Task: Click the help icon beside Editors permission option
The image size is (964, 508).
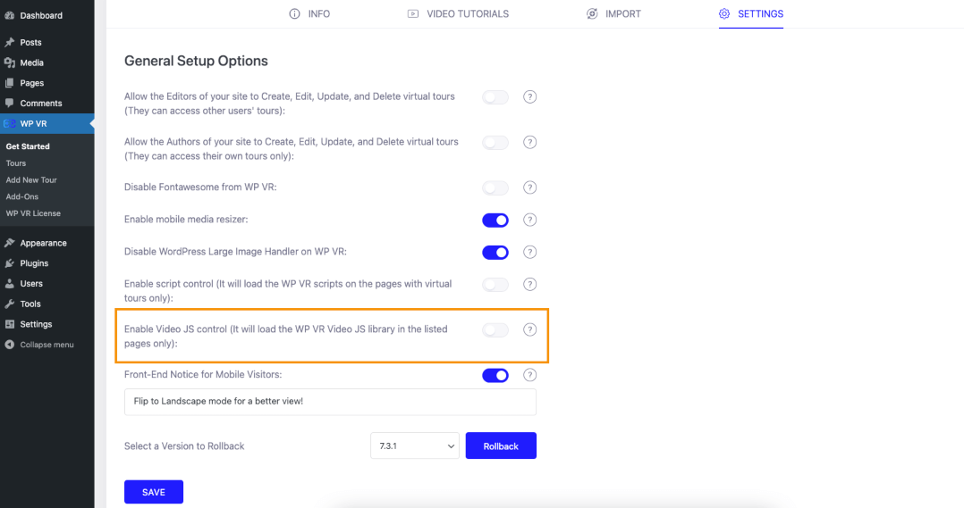Action: [x=529, y=97]
